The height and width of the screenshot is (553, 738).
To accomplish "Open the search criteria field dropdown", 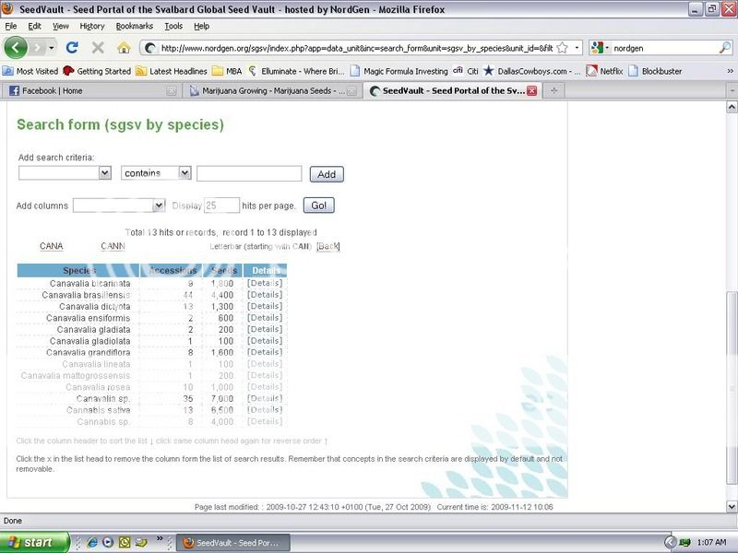I will click(65, 173).
